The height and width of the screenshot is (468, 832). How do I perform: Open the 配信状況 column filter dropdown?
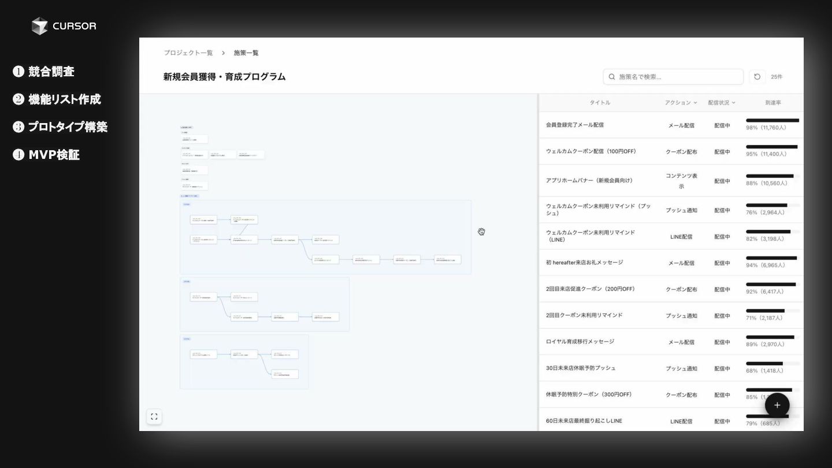pyautogui.click(x=722, y=103)
